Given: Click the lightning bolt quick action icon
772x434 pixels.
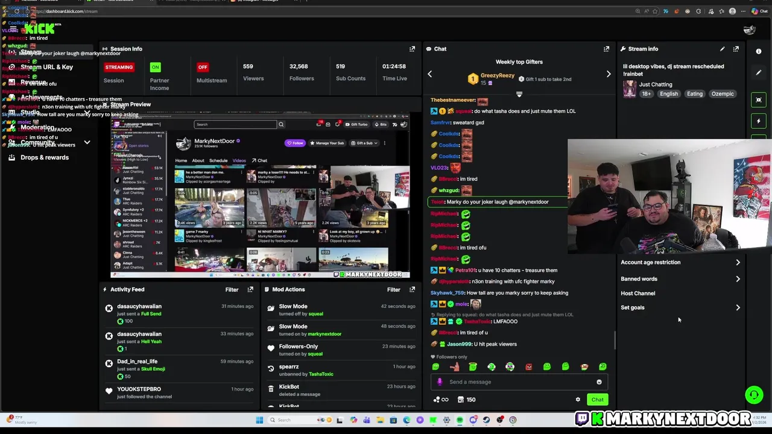Looking at the screenshot, I should 759,121.
